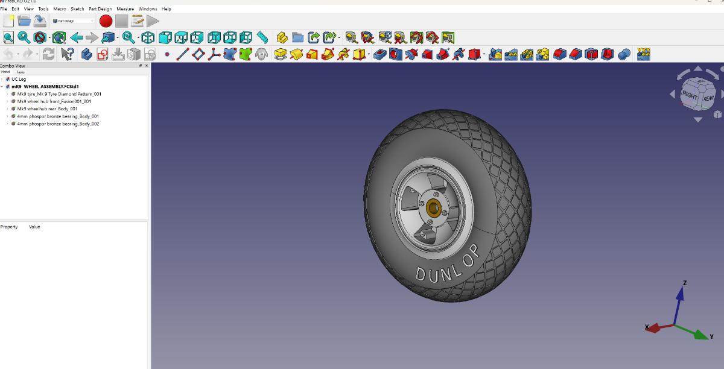
Task: Open the Part Design menu
Action: [x=100, y=9]
